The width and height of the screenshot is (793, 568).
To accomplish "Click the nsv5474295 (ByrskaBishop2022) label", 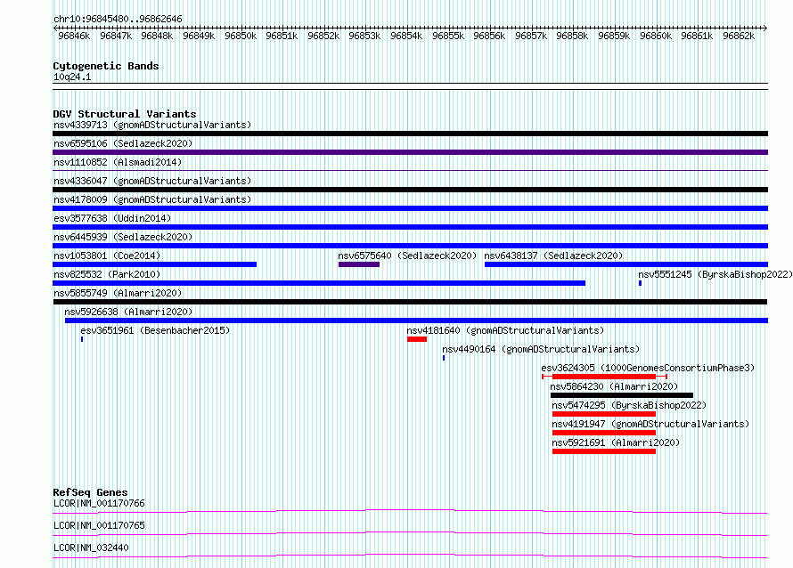I will point(629,405).
